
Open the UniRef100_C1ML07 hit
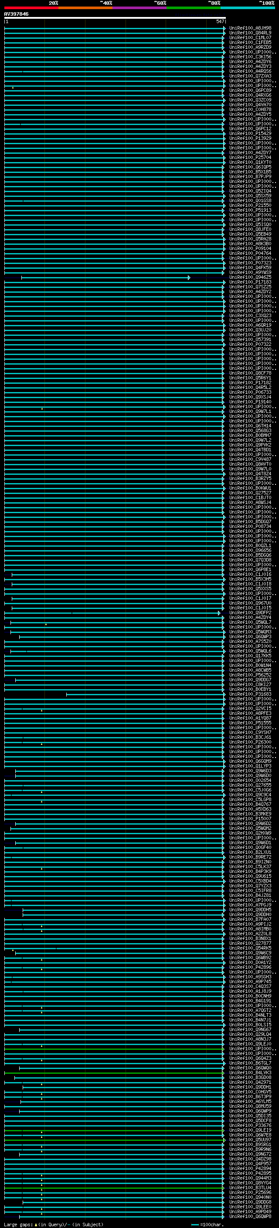tap(250, 37)
